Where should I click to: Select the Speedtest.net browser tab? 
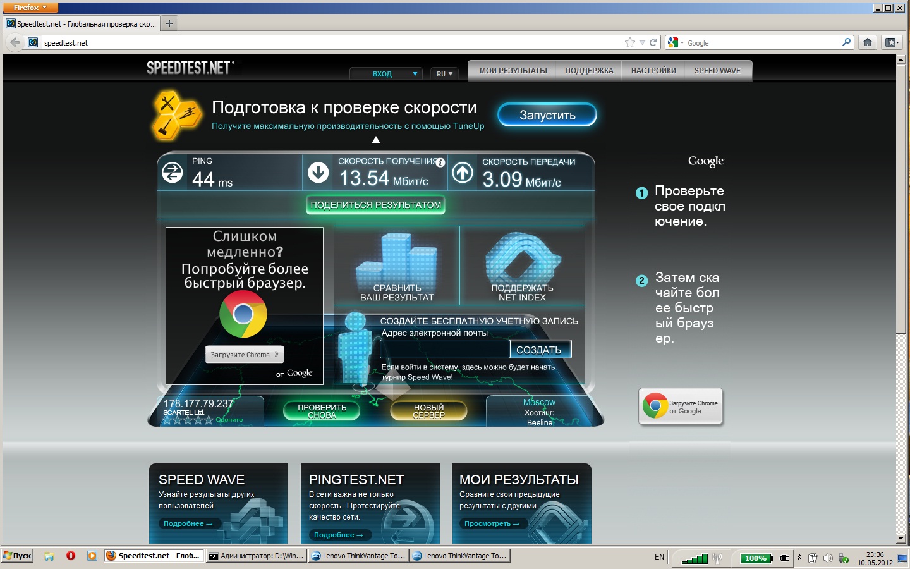tap(81, 23)
